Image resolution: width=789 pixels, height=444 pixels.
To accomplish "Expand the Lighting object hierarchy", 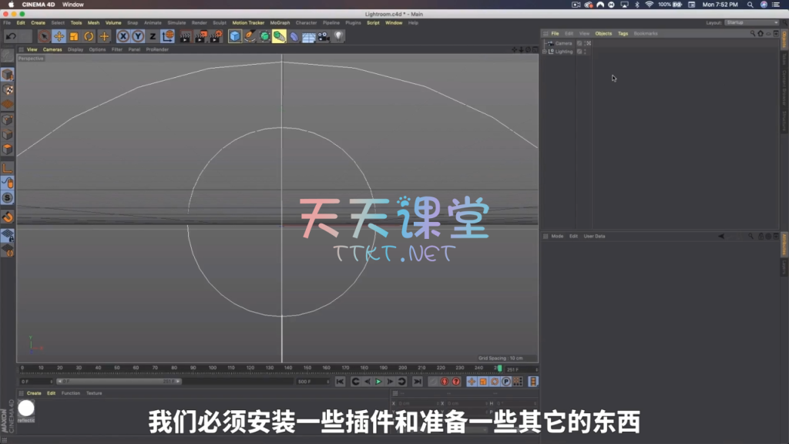I will (x=545, y=52).
